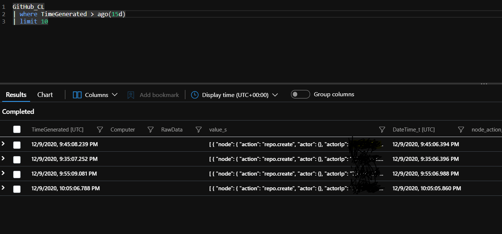
Task: Sort by TimeGenerated [UTC] column header
Action: pos(58,130)
